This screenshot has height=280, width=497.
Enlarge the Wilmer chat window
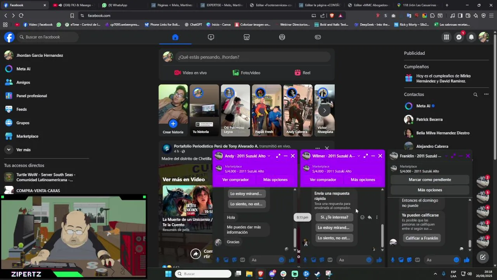(365, 156)
